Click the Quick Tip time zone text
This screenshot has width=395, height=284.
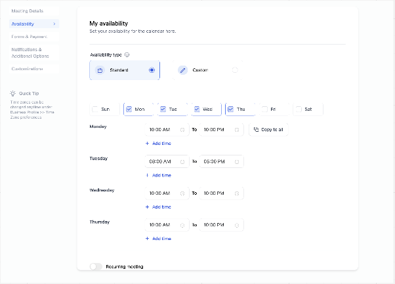pyautogui.click(x=32, y=110)
